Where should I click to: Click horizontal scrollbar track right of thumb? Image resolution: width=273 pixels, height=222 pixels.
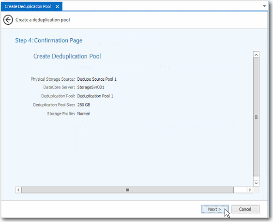[x=240, y=190]
